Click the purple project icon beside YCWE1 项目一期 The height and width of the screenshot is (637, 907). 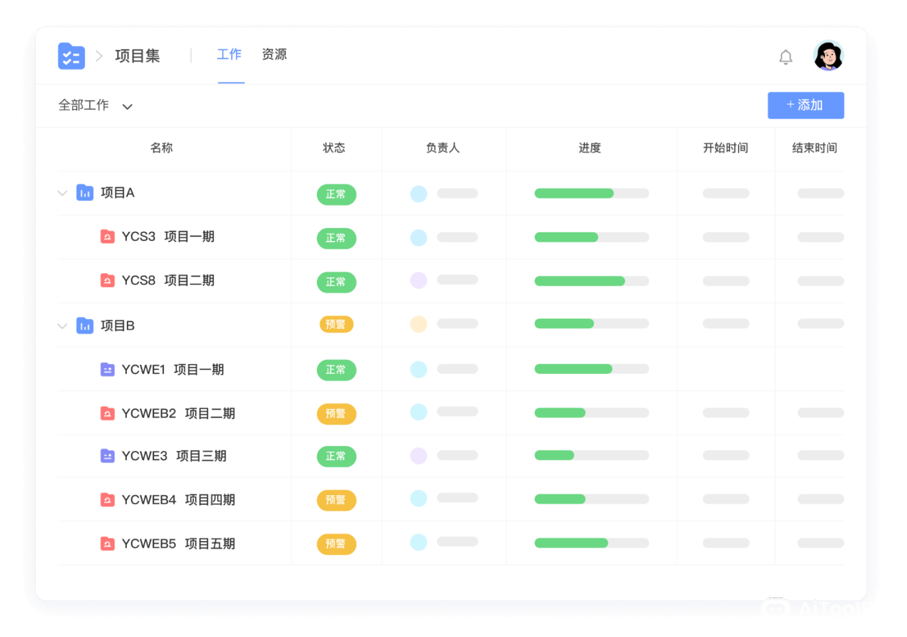click(x=108, y=369)
